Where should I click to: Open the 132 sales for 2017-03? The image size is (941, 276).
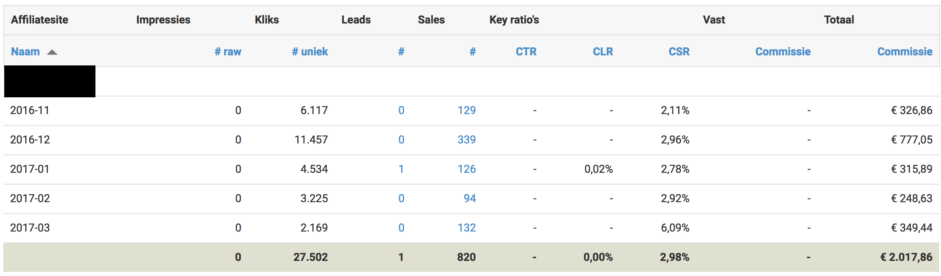click(x=467, y=228)
